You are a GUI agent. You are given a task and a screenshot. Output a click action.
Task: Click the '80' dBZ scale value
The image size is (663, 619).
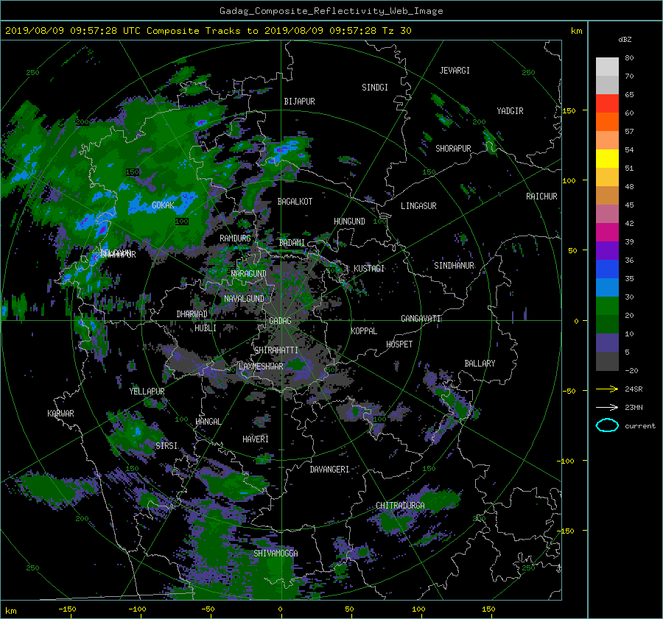[x=629, y=58]
